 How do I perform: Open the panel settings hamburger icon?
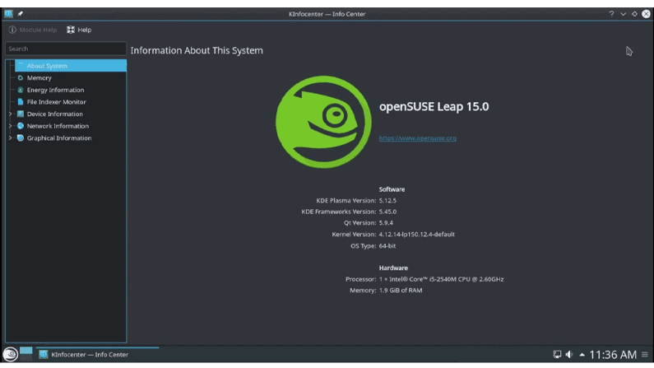645,355
